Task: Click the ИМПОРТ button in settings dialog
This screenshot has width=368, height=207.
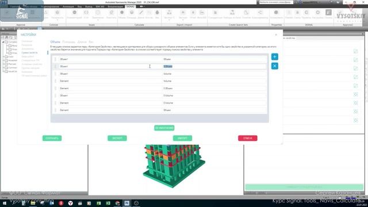Action: [182, 138]
